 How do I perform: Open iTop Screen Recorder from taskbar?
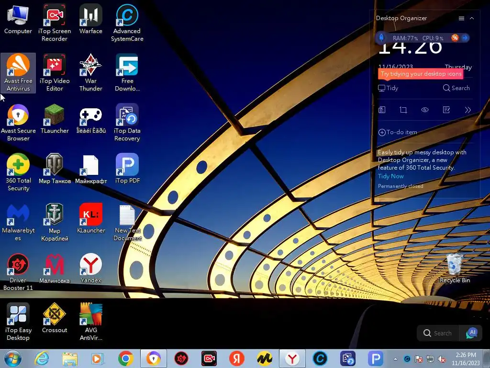point(209,359)
